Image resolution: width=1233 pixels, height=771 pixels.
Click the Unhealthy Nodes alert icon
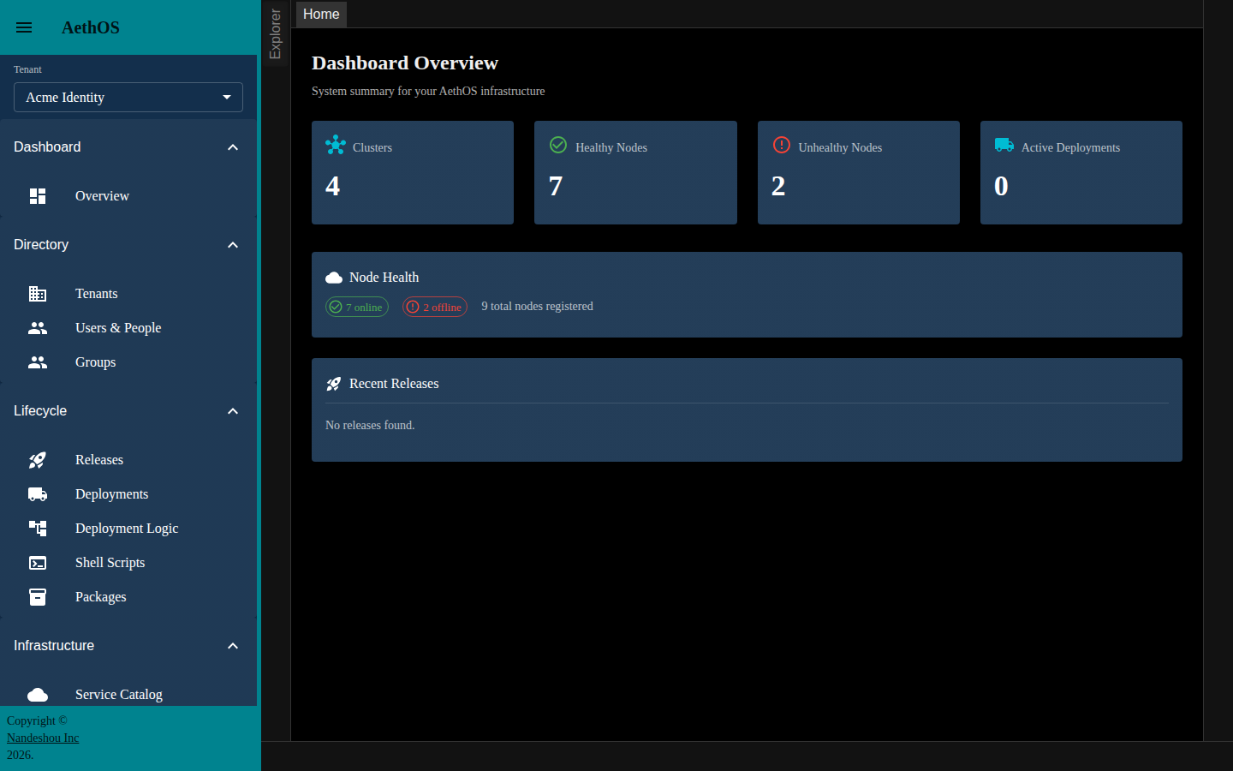[x=782, y=145]
